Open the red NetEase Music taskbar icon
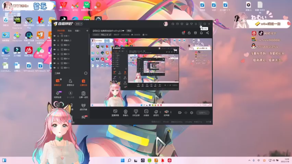The width and height of the screenshot is (292, 164). [x=169, y=160]
